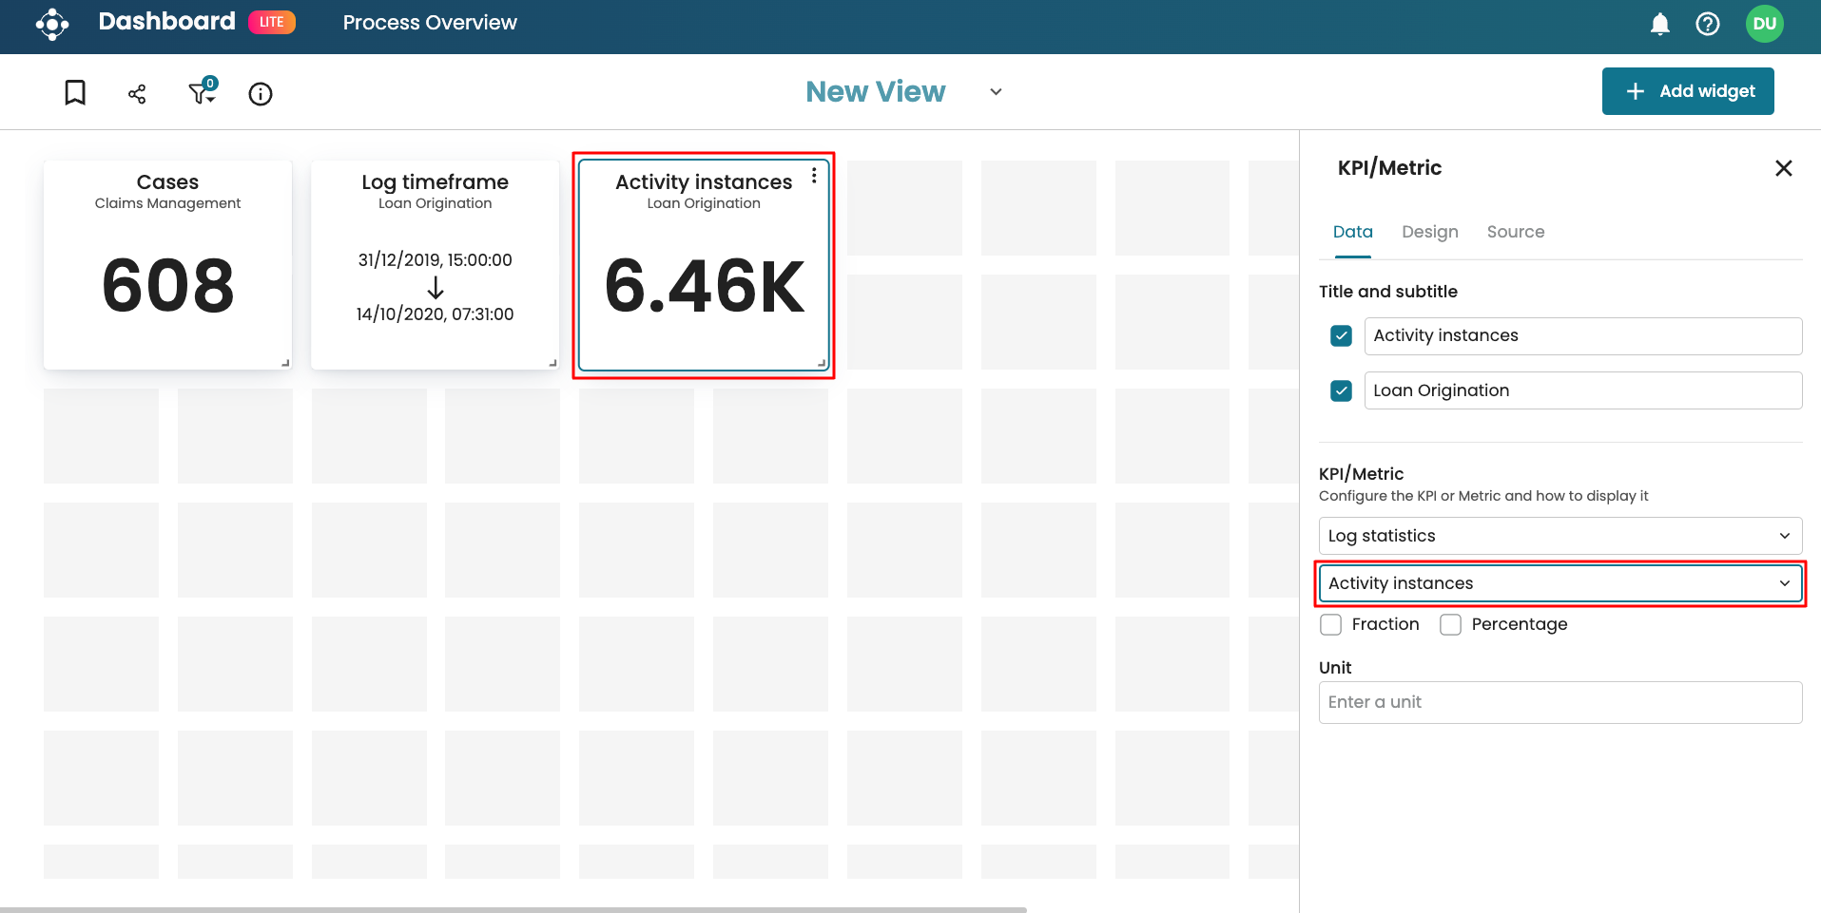Open the Activity instances widget three-dot menu
This screenshot has width=1821, height=913.
click(x=814, y=176)
